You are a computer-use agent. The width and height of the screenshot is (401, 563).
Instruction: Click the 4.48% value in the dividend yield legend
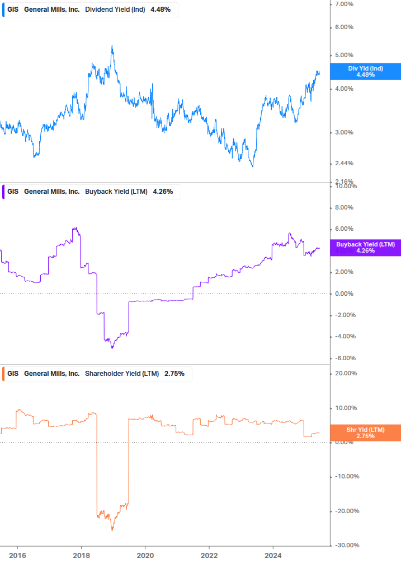click(161, 10)
